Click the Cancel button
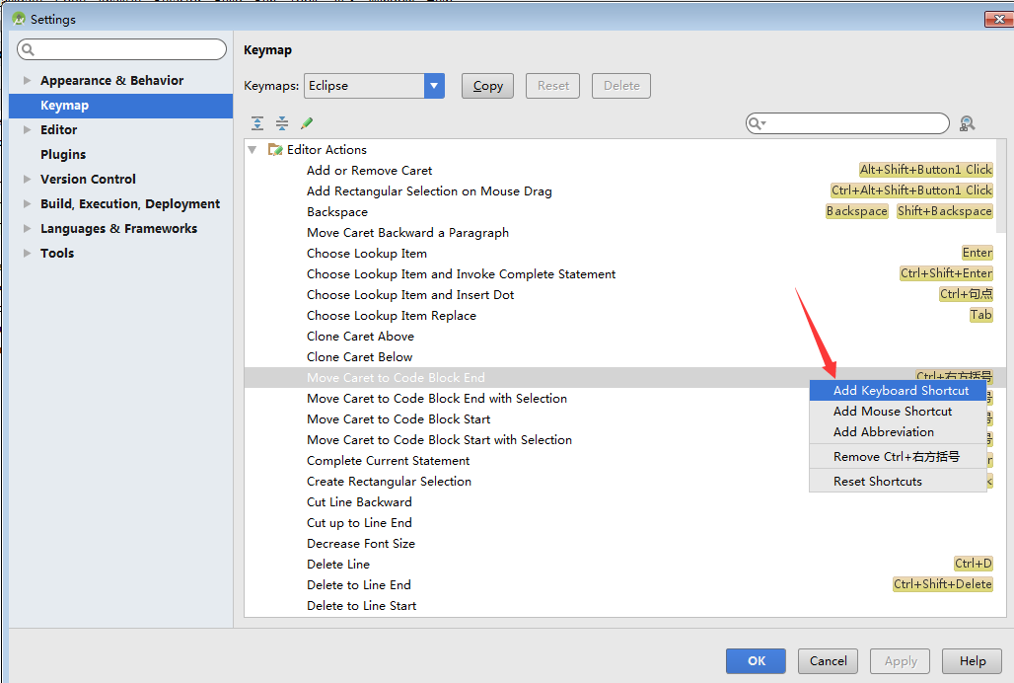This screenshot has width=1014, height=683. (828, 661)
